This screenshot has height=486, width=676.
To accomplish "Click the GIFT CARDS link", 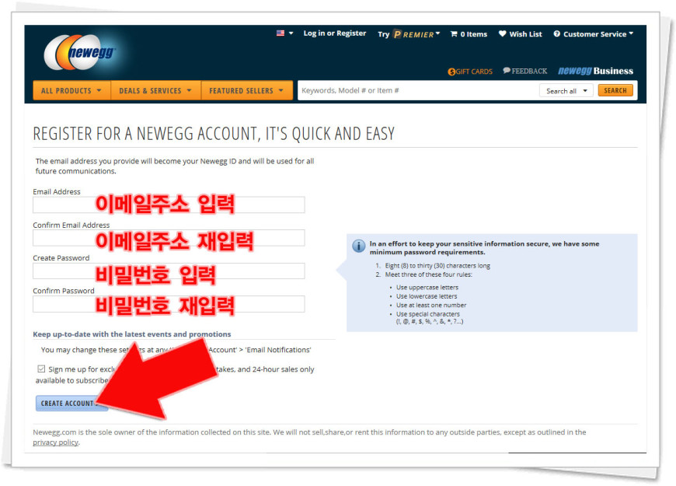I will pos(474,72).
